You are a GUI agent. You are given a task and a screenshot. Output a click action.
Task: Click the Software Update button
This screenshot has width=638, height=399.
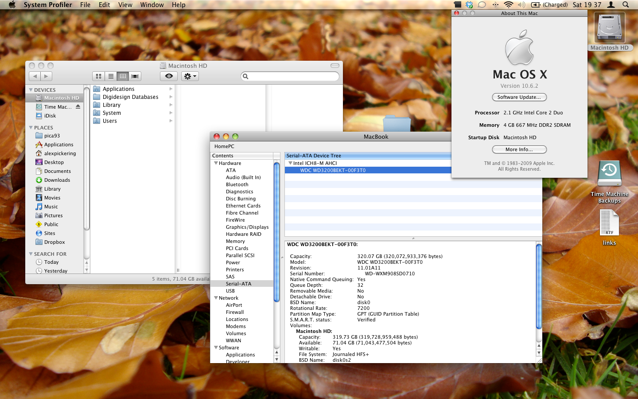point(519,97)
